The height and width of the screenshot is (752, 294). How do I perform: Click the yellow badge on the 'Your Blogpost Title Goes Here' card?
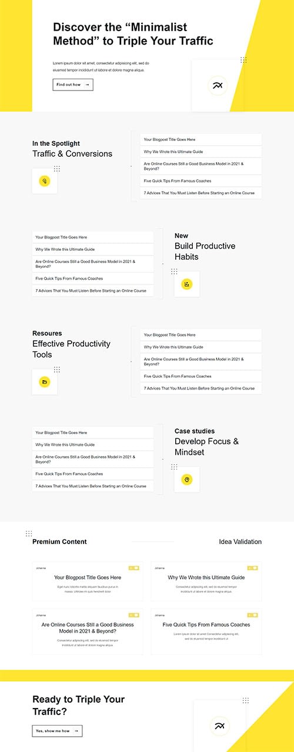pos(134,568)
